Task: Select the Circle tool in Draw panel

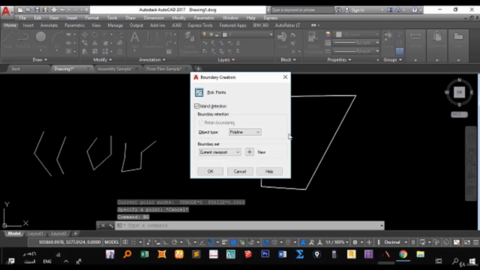Action: click(x=40, y=40)
